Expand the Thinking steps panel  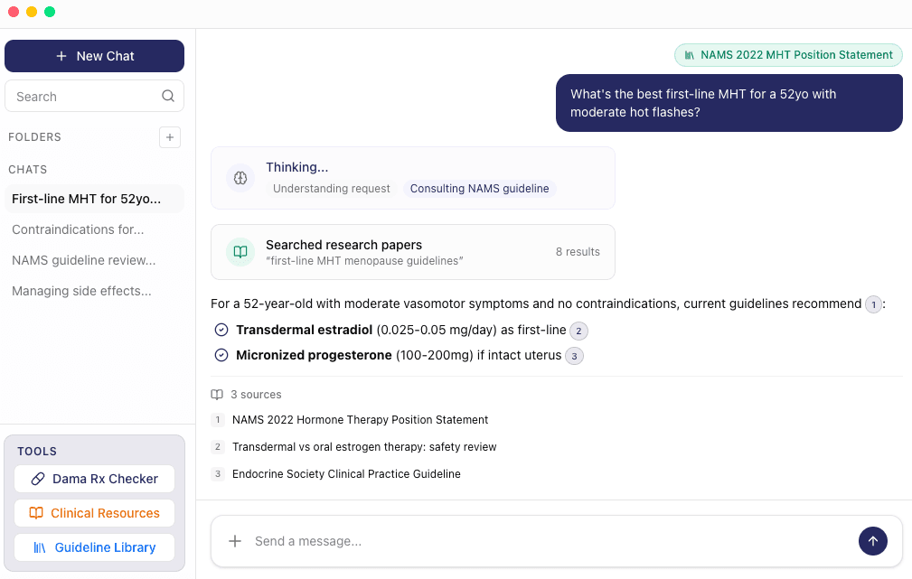(x=413, y=178)
